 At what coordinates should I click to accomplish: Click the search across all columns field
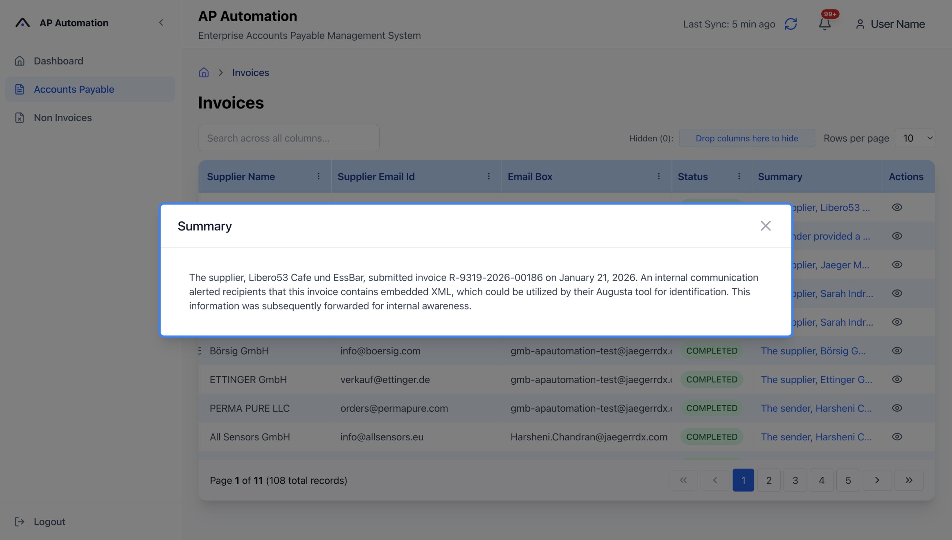click(289, 138)
